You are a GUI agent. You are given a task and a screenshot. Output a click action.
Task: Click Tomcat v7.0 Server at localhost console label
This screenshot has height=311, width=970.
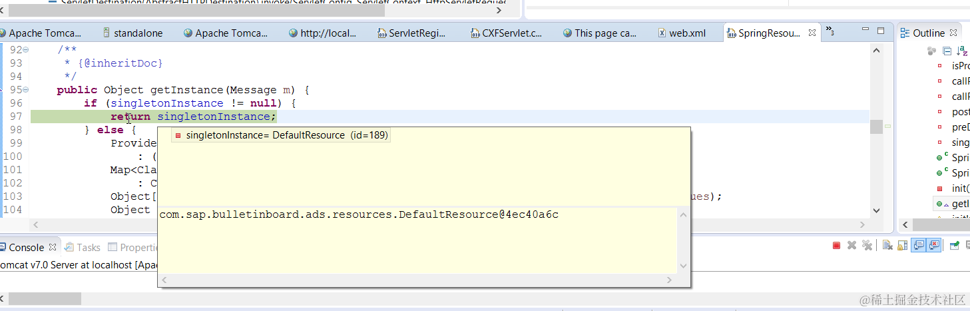pyautogui.click(x=79, y=264)
